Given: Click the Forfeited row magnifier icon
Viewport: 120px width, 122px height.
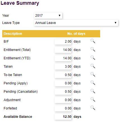Looking at the screenshot, I should 93,108.
